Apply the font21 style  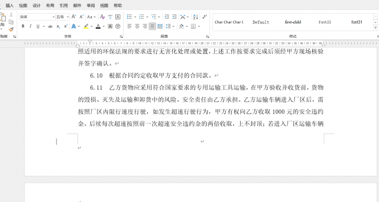[324, 22]
